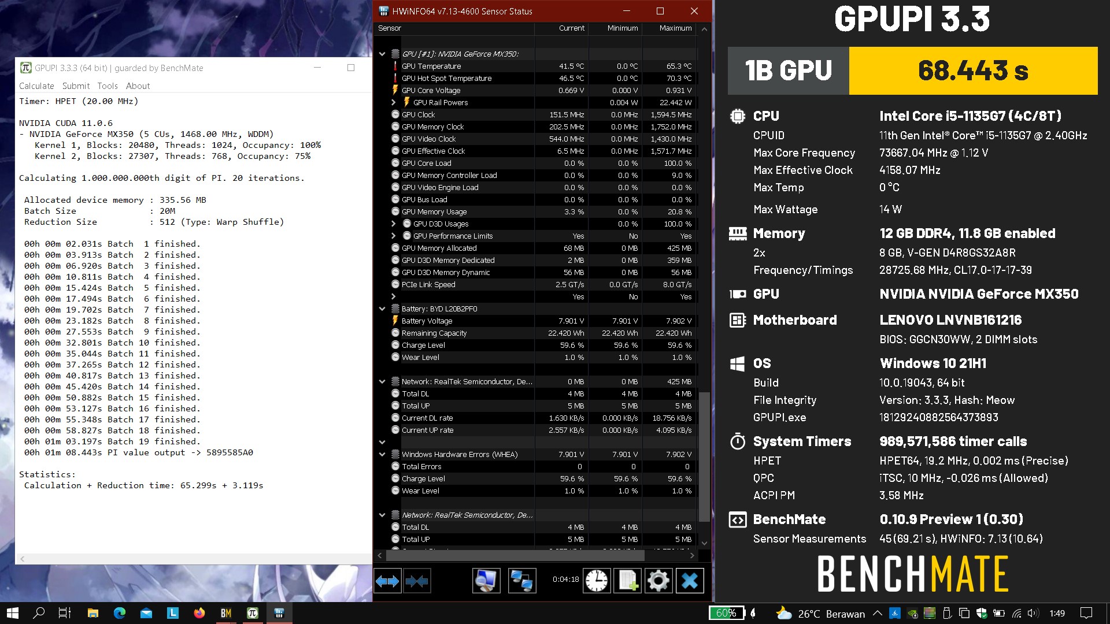
Task: Open GPUPI Submit menu
Action: 76,86
